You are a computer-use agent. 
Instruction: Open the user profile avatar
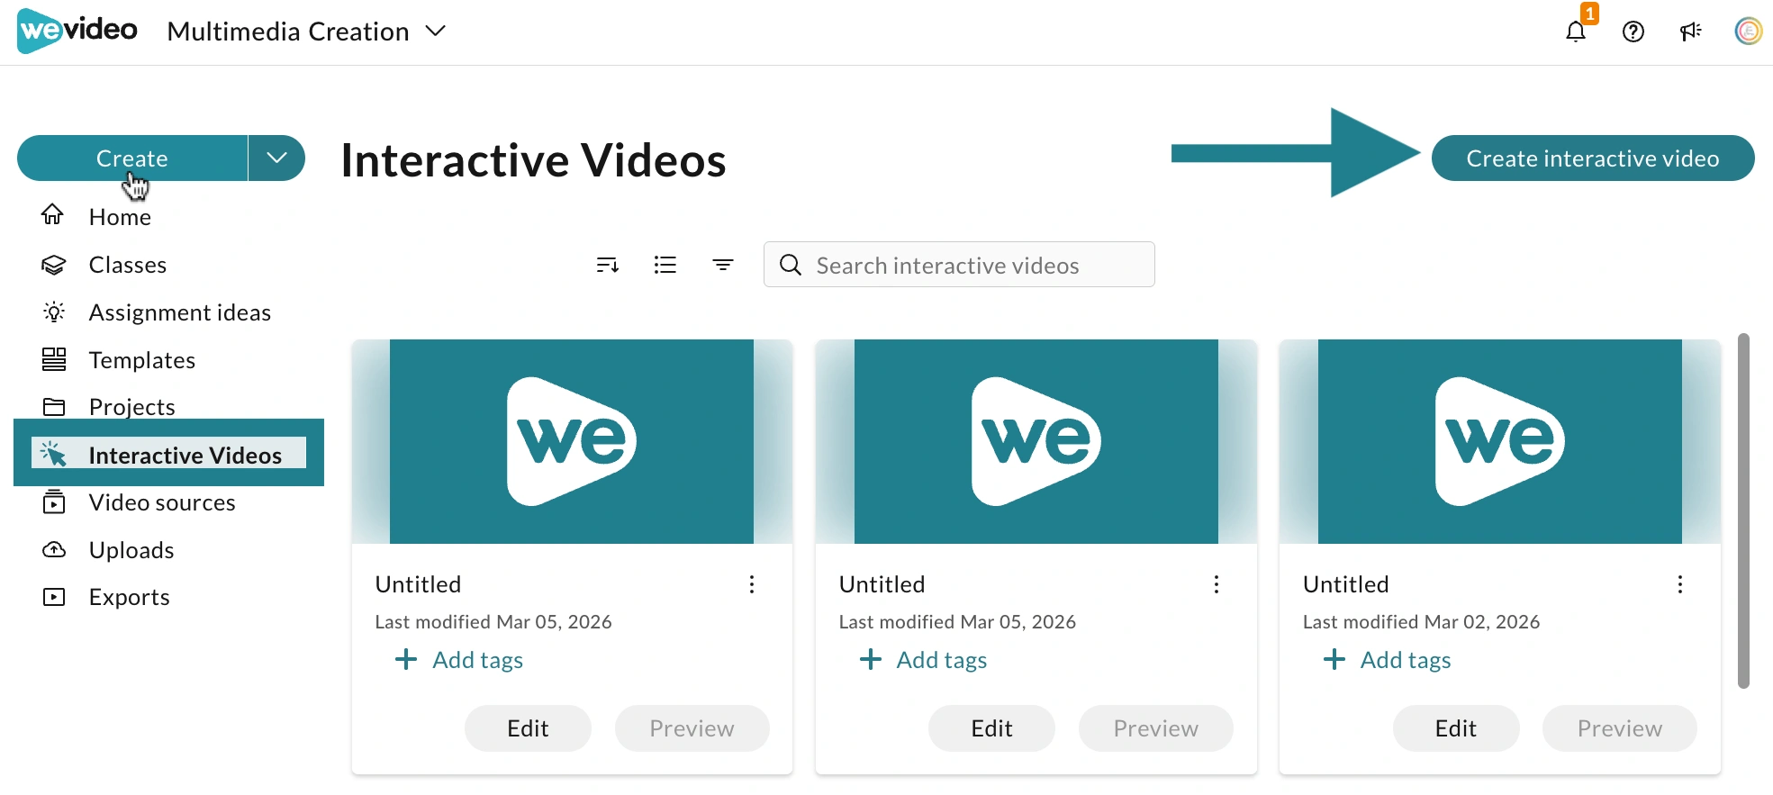click(1748, 32)
